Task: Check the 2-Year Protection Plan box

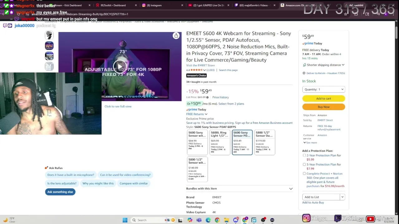Action: (304, 155)
